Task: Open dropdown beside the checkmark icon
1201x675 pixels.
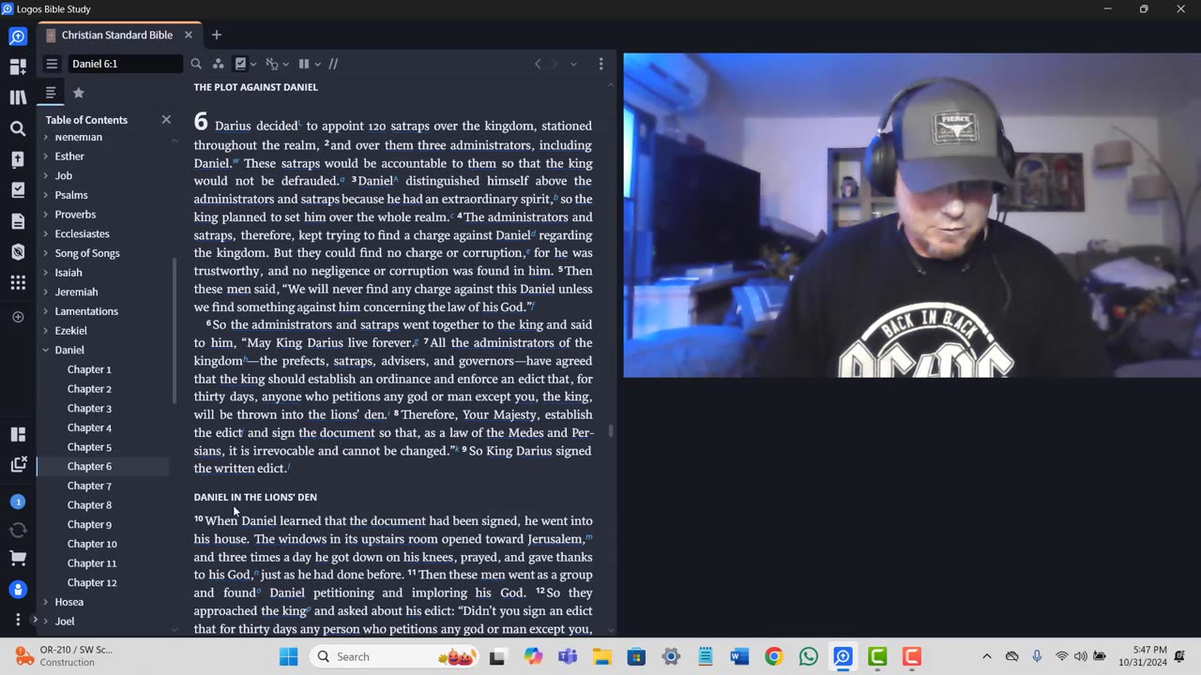Action: (x=253, y=65)
